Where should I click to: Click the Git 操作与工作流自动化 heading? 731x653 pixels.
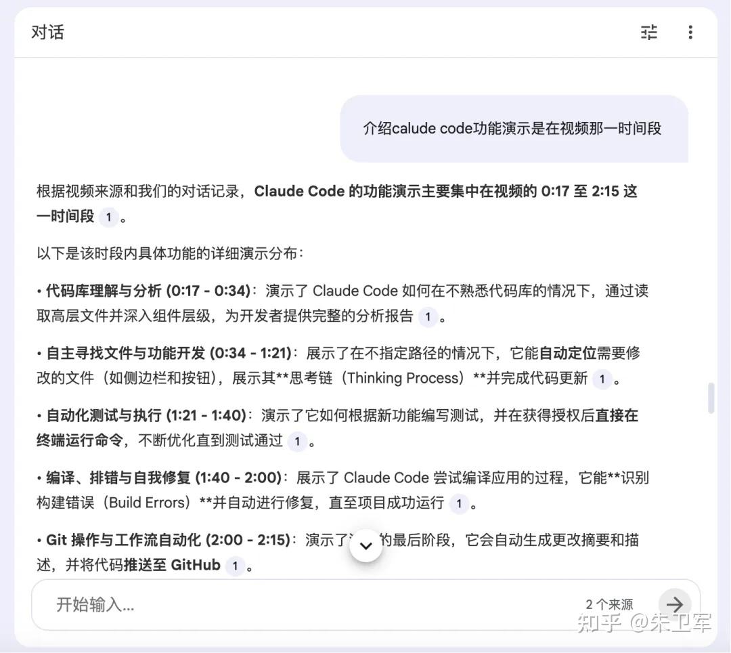pyautogui.click(x=168, y=540)
